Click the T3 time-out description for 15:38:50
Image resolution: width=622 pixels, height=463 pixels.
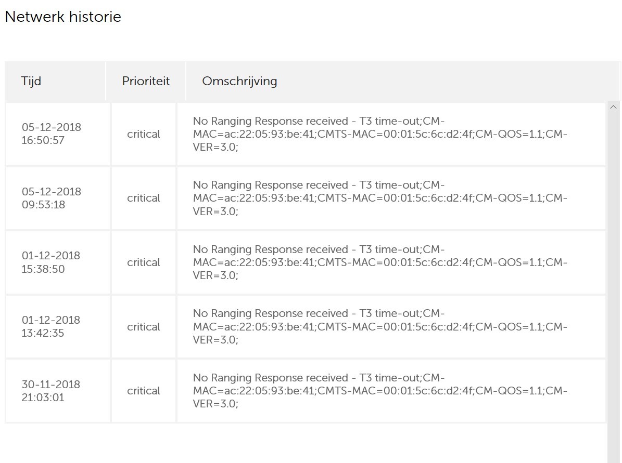tap(380, 262)
